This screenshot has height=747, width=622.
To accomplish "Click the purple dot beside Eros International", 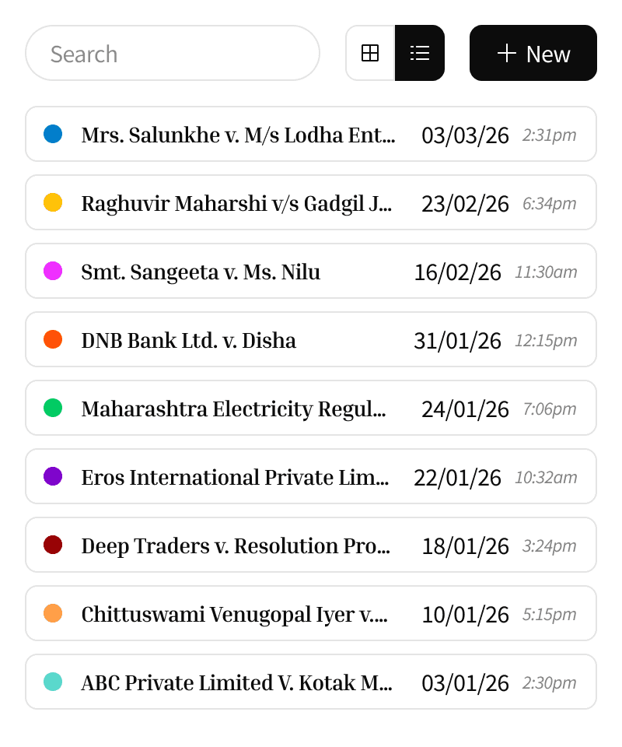I will click(x=53, y=476).
